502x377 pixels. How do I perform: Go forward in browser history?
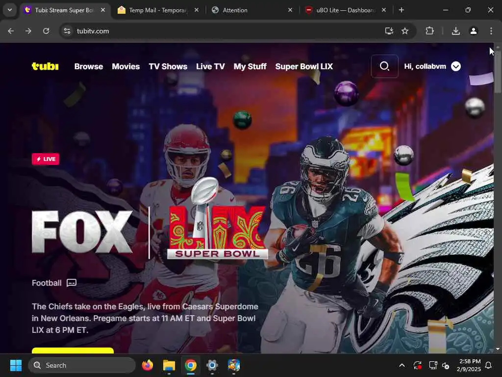tap(28, 31)
